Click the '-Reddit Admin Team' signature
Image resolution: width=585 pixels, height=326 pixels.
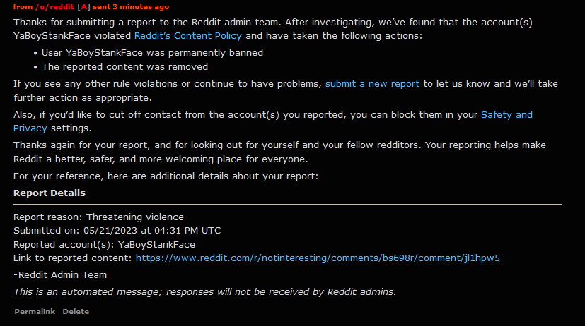click(60, 275)
